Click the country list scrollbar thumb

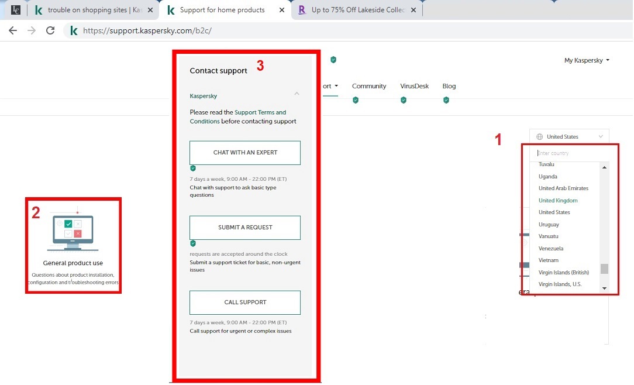pos(604,269)
